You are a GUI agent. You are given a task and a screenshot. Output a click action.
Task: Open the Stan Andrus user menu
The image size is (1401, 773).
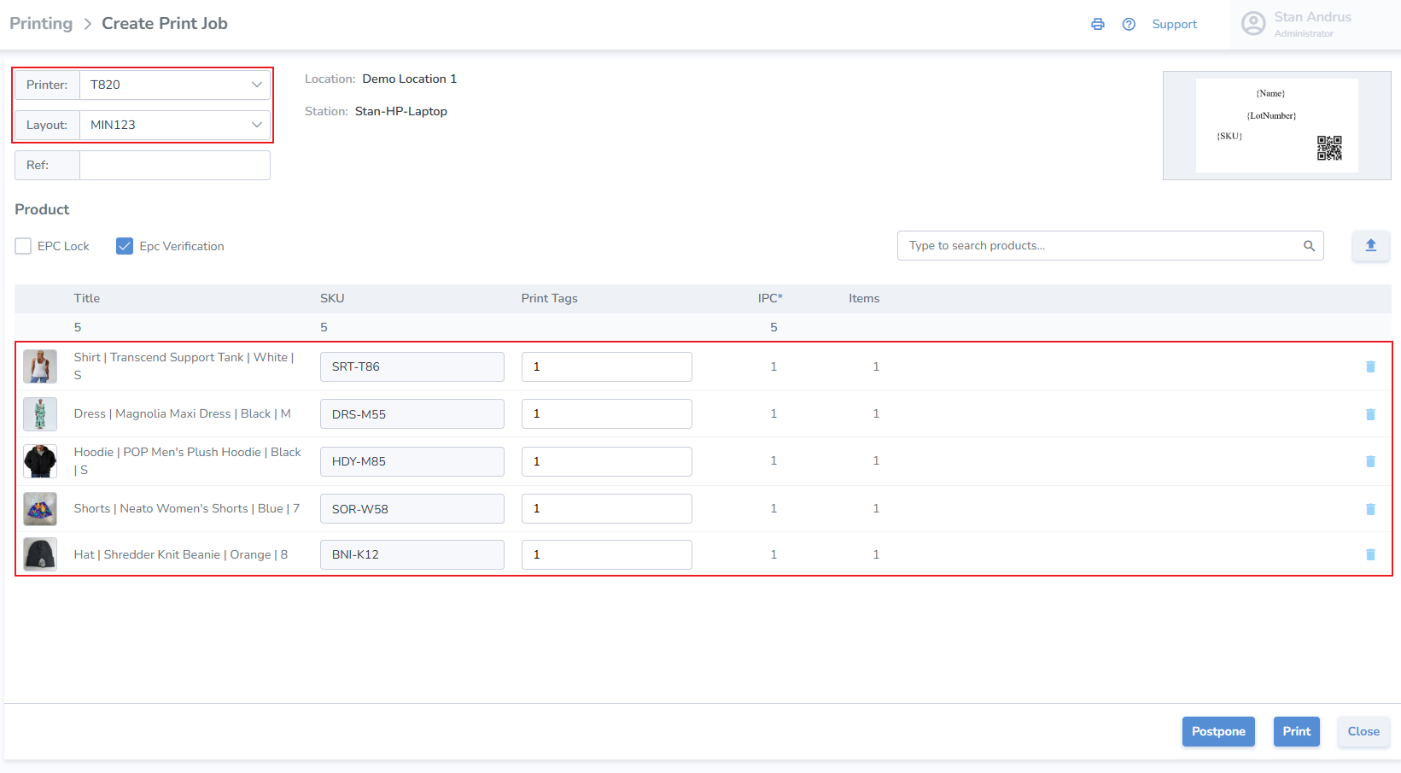point(1298,24)
